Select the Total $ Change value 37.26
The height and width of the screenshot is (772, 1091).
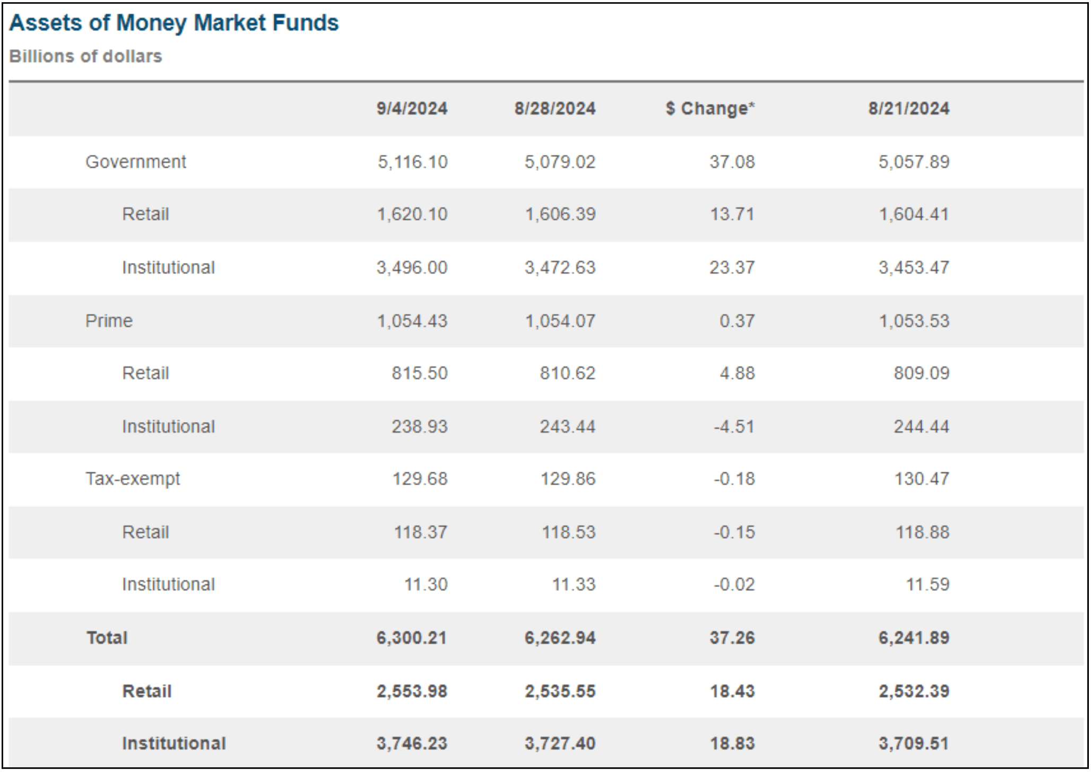732,637
